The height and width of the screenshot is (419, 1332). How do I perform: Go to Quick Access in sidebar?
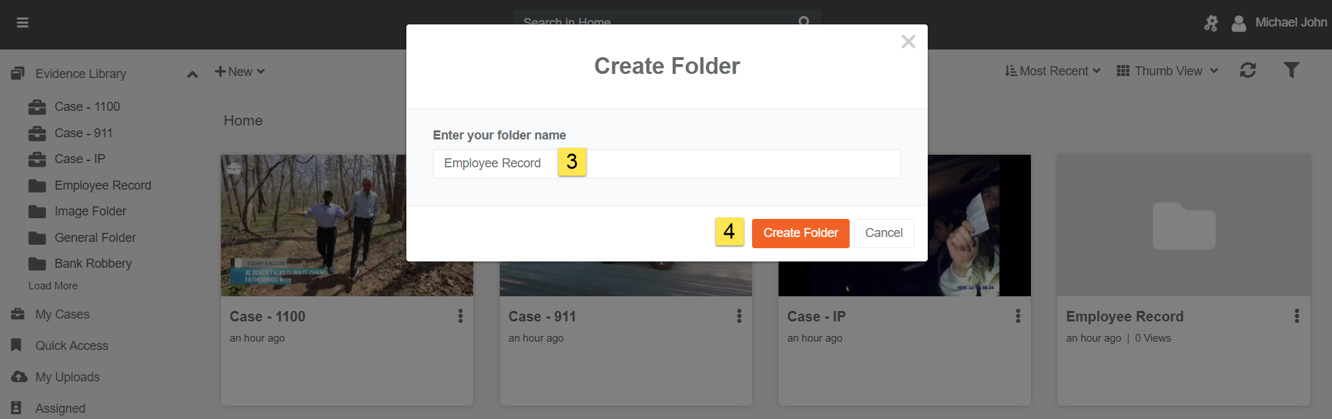coord(71,346)
